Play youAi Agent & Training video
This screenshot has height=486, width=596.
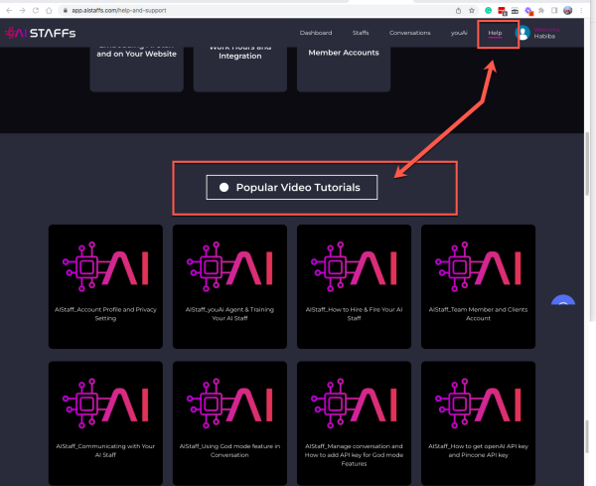tap(229, 286)
